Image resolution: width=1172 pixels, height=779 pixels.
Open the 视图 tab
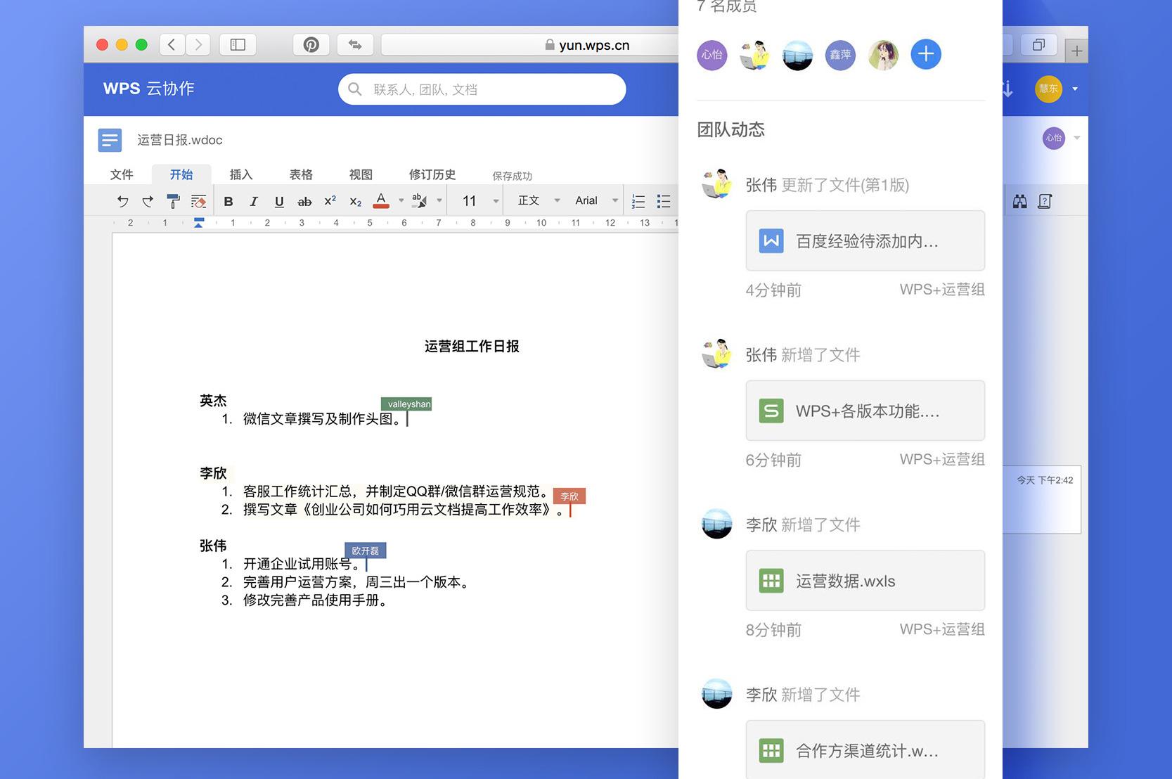pos(361,174)
